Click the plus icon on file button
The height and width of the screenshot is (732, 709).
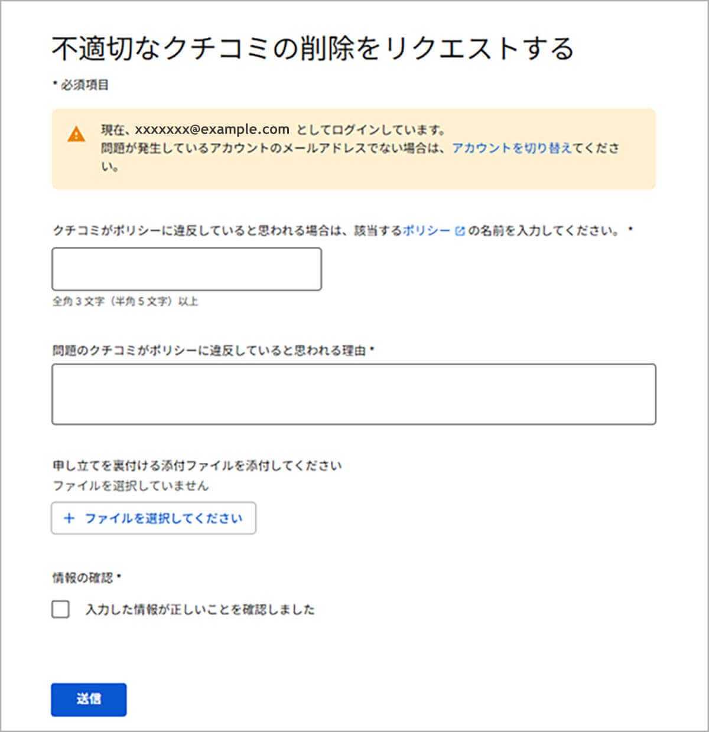point(69,518)
